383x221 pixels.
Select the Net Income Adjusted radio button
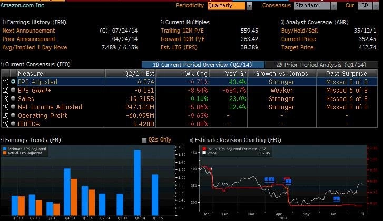point(13,107)
